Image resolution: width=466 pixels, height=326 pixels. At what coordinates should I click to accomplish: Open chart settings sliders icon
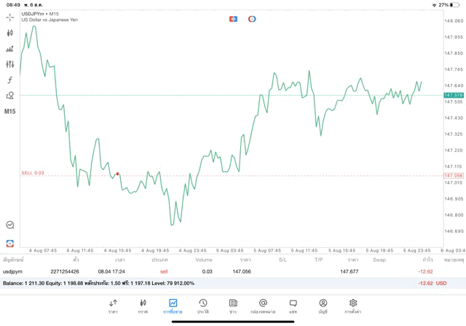pos(10,64)
